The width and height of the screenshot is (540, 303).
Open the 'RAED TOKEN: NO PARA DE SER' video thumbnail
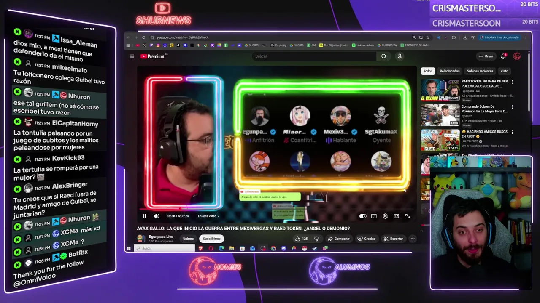click(x=440, y=90)
